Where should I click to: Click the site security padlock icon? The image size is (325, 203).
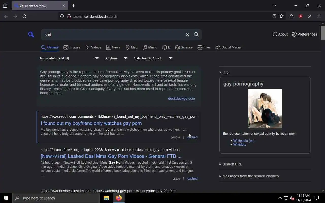(x=69, y=16)
